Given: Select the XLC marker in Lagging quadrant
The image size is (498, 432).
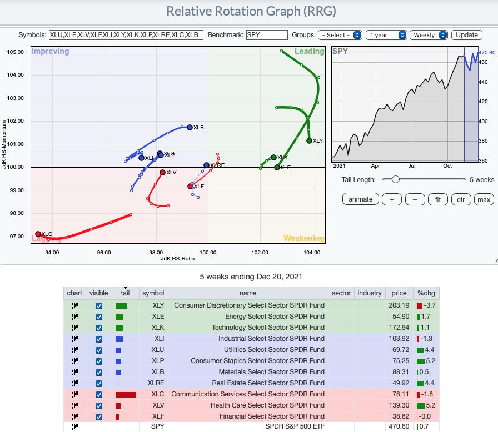Looking at the screenshot, I should (38, 234).
